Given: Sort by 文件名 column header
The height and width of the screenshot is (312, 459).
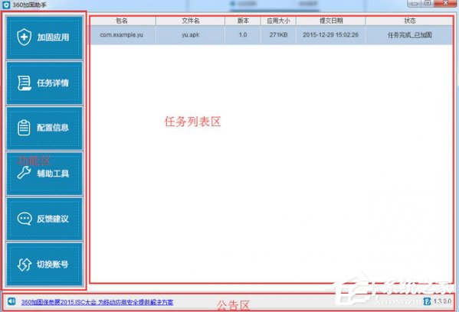Looking at the screenshot, I should click(x=190, y=21).
